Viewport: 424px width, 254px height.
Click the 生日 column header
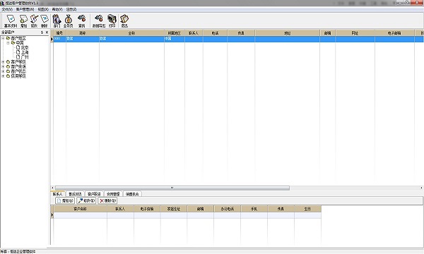pos(307,209)
